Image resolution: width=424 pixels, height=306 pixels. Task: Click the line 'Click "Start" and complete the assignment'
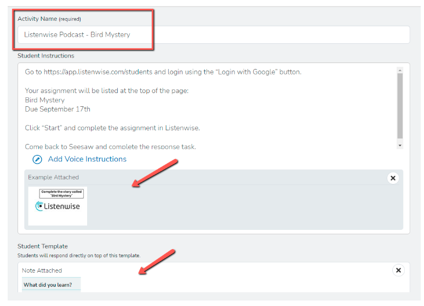(112, 128)
